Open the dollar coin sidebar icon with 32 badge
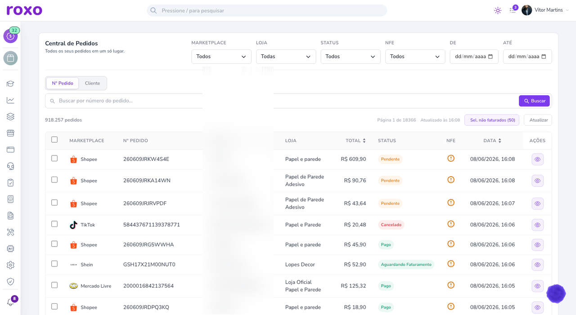Viewport: 576px width, 315px height. tap(10, 36)
